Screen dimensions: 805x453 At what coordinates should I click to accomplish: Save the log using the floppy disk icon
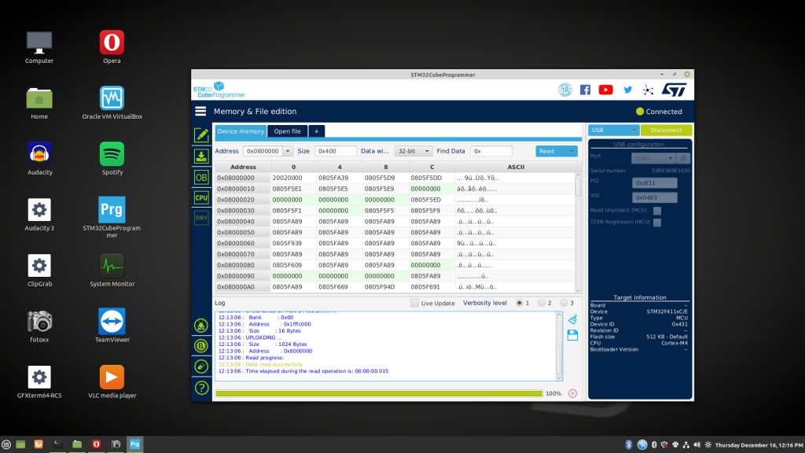572,335
